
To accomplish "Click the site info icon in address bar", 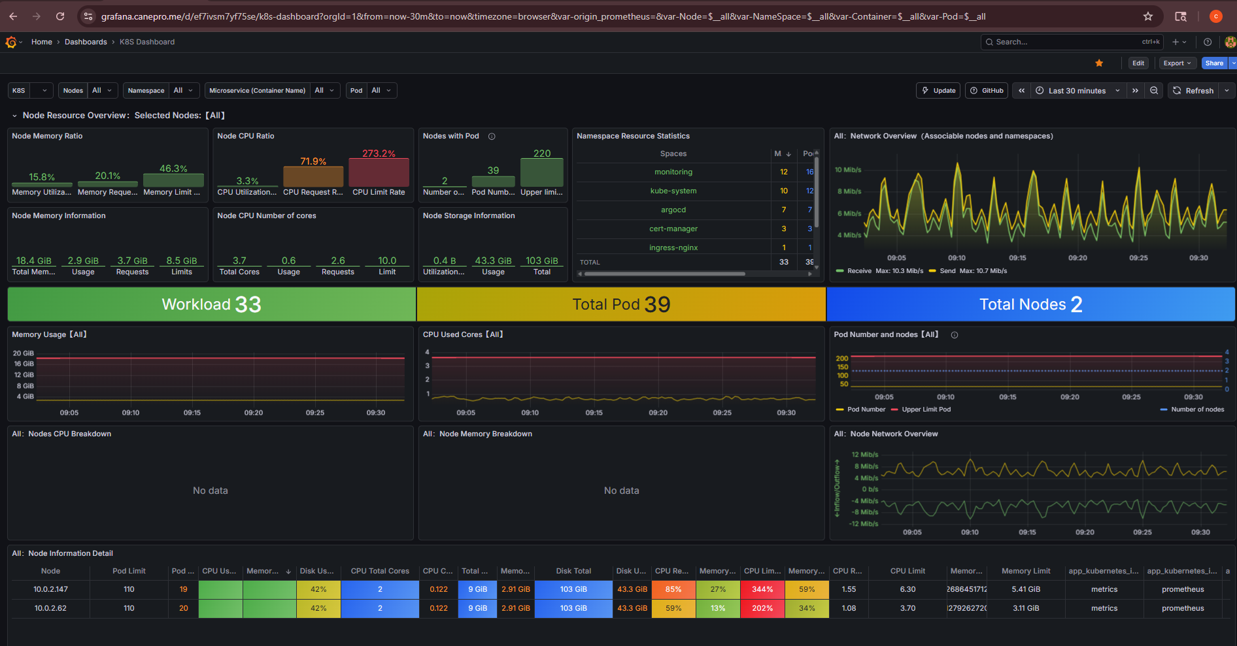I will [x=89, y=16].
